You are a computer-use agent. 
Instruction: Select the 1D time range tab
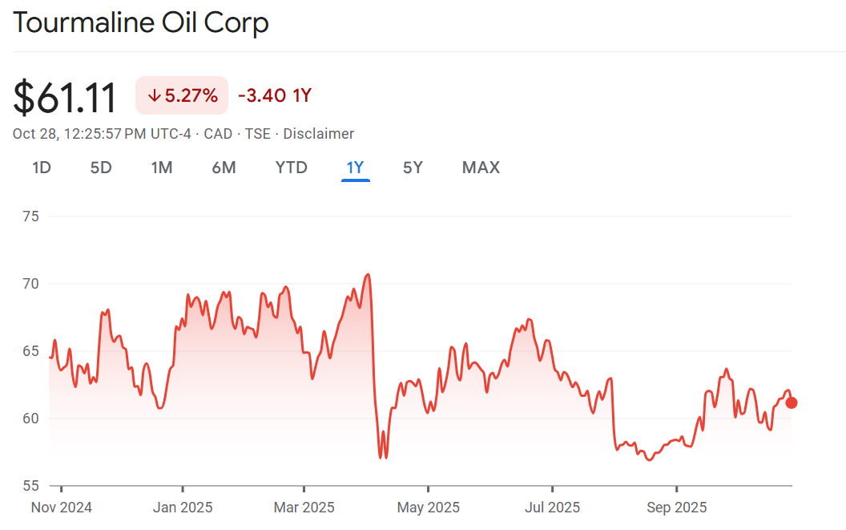click(x=42, y=168)
